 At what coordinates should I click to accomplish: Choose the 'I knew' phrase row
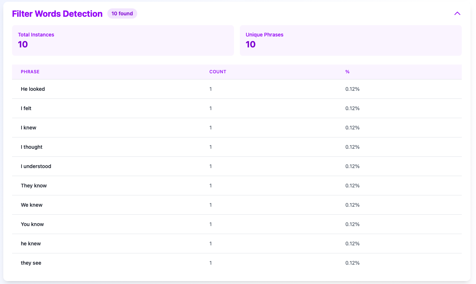click(x=28, y=128)
